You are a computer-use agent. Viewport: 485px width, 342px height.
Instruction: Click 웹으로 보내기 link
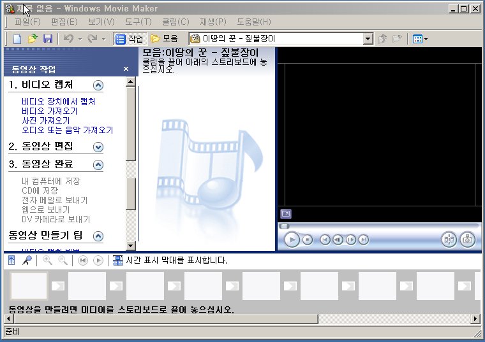[x=45, y=210]
